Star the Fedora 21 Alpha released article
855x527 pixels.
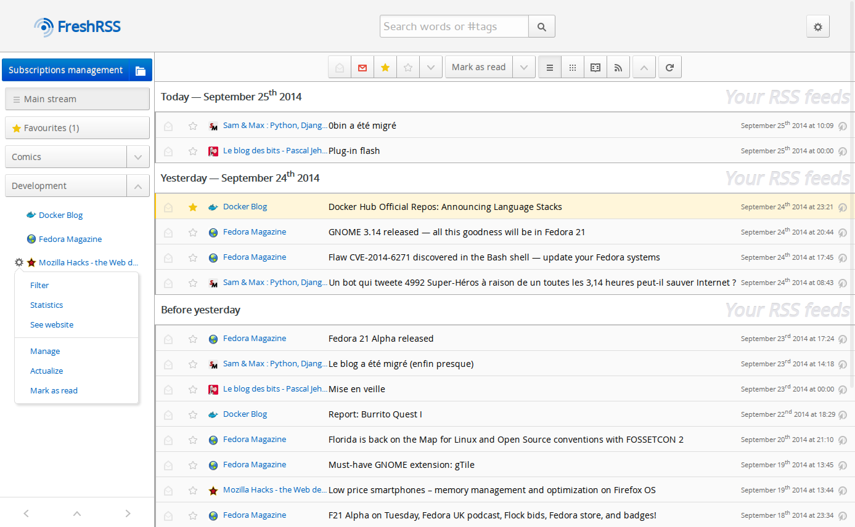click(x=192, y=338)
